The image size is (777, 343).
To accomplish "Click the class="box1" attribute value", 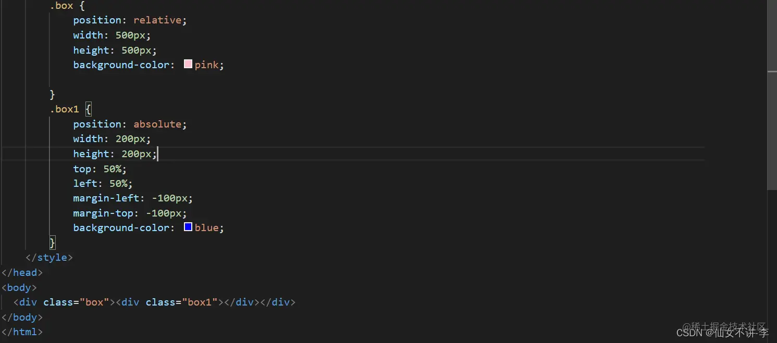I will (x=199, y=302).
